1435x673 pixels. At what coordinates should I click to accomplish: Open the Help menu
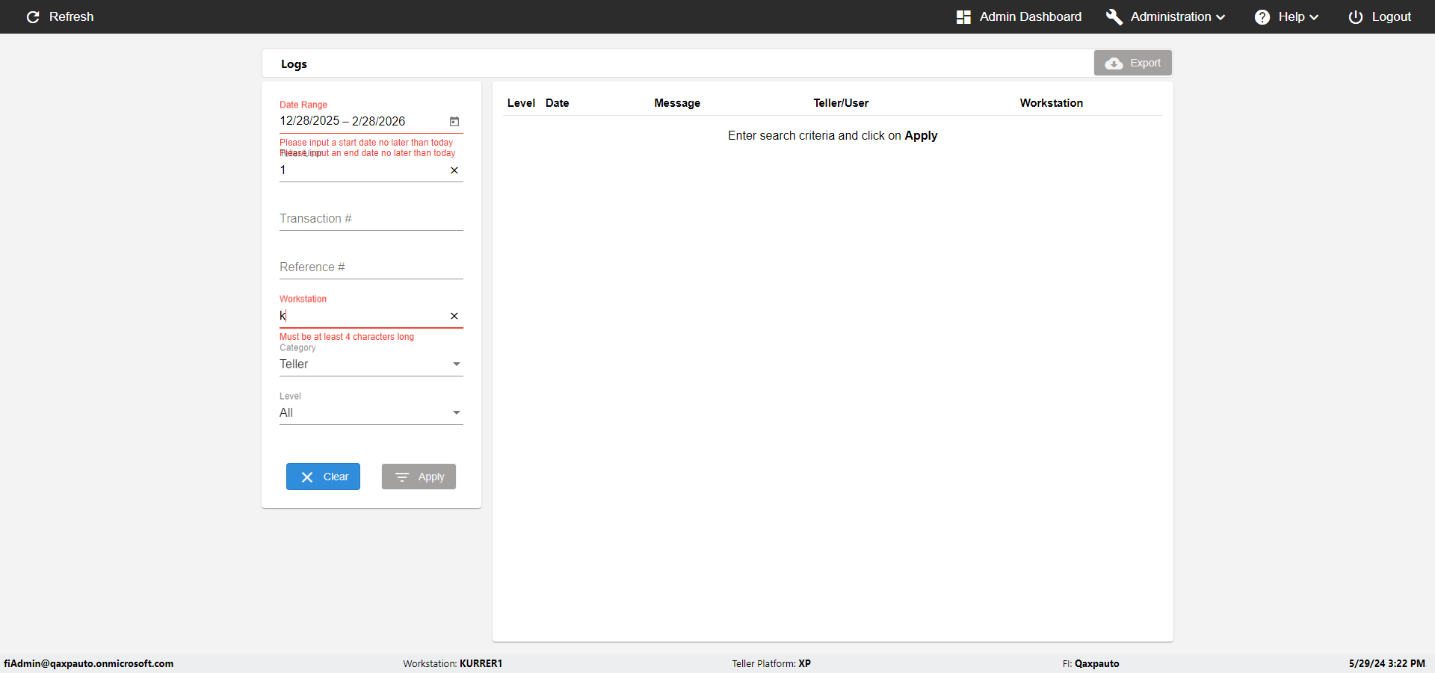(x=1286, y=16)
